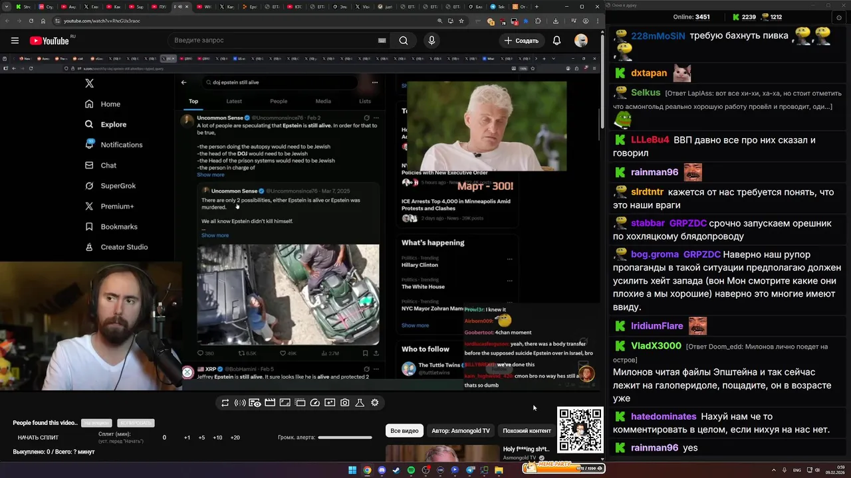Screen dimensions: 851x478
Task: Click НАЧАТЬ СПЛИТ button
Action: coord(38,438)
